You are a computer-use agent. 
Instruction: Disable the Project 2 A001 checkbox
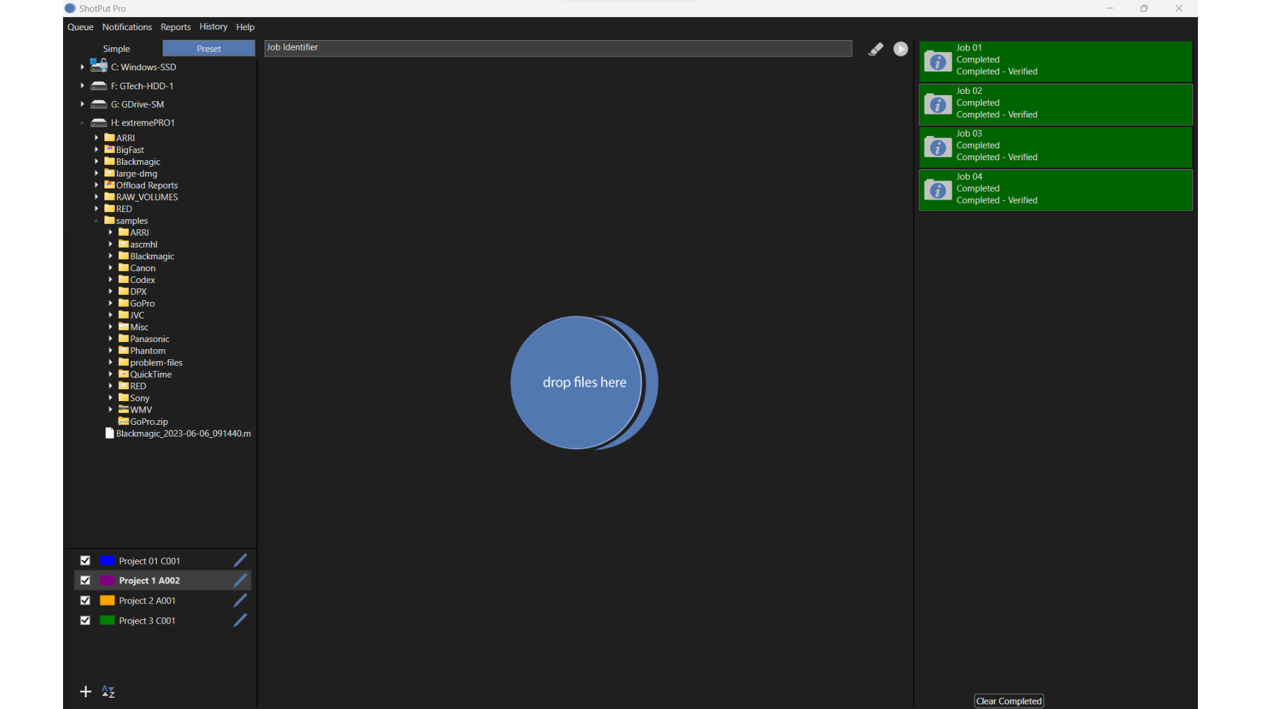(x=85, y=600)
